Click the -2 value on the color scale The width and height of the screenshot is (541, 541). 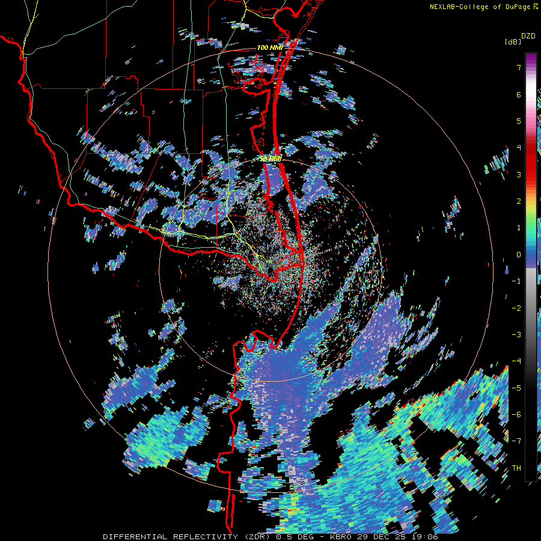[516, 308]
